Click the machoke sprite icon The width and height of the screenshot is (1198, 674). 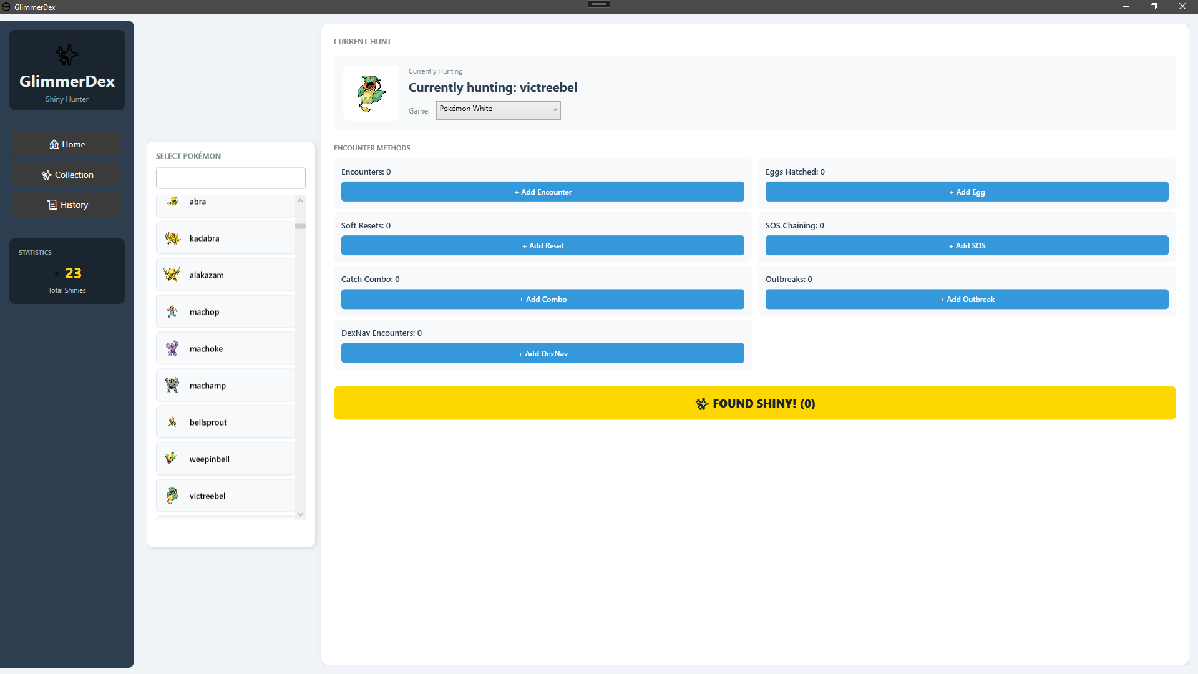(172, 348)
